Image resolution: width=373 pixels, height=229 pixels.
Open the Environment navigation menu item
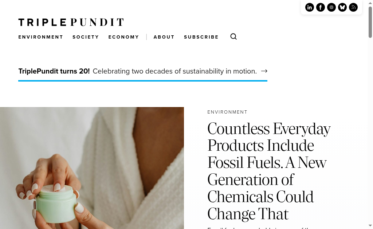coord(41,37)
